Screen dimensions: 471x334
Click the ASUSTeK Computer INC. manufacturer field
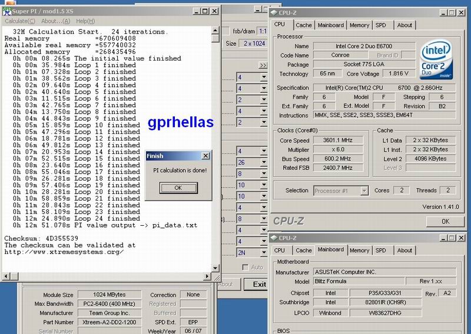coord(385,272)
